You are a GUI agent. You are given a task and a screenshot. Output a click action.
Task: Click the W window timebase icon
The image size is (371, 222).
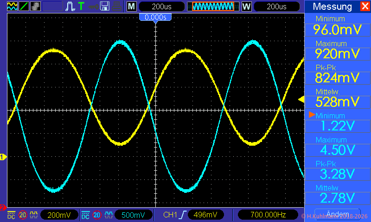coord(246,6)
